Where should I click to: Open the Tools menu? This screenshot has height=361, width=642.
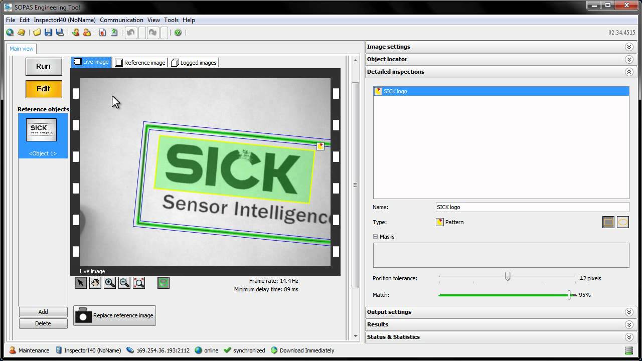pyautogui.click(x=171, y=20)
